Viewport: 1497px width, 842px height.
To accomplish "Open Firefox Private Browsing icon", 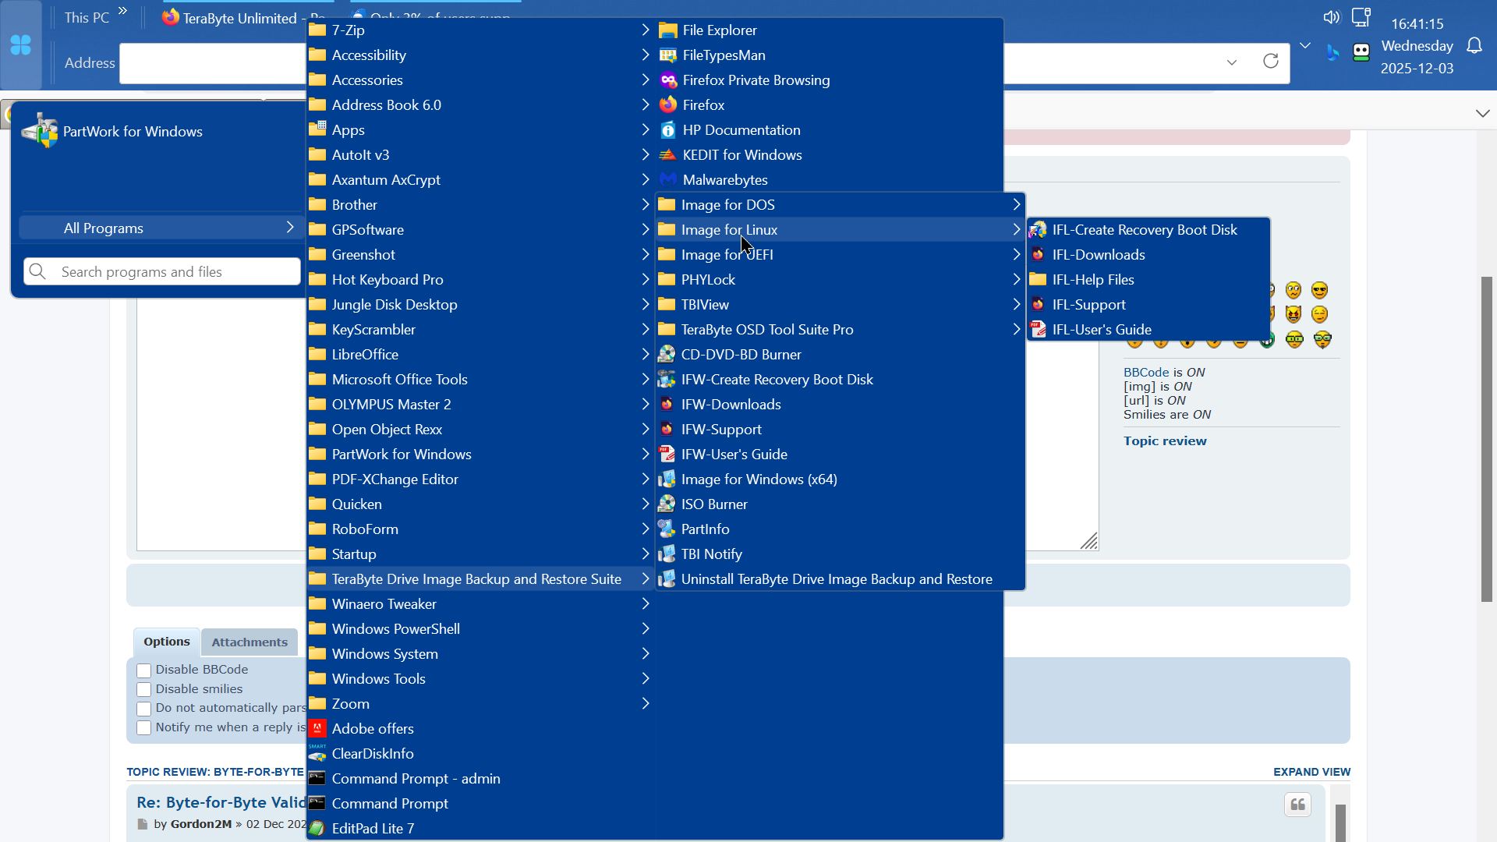I will 668,80.
